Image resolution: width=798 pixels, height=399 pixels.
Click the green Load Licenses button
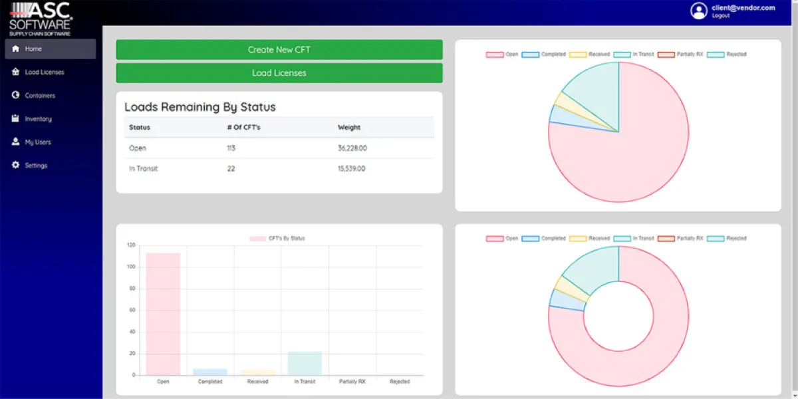pyautogui.click(x=279, y=73)
